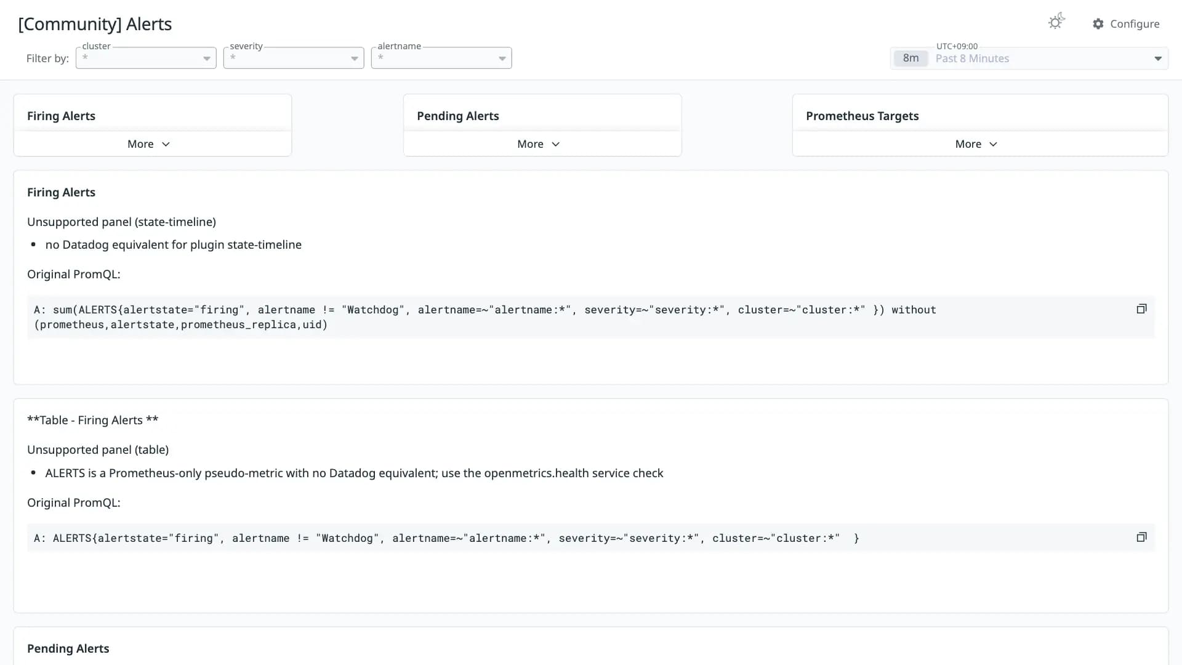Open the cluster filter dropdown
This screenshot has width=1182, height=665.
point(146,58)
